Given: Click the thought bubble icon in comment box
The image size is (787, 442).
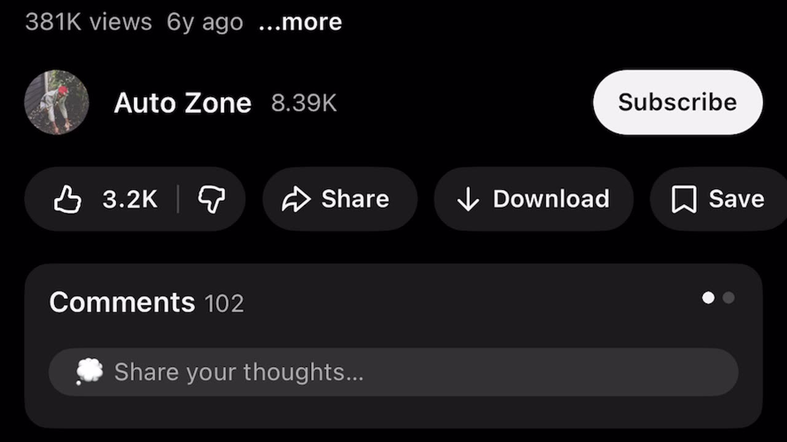Looking at the screenshot, I should tap(89, 371).
